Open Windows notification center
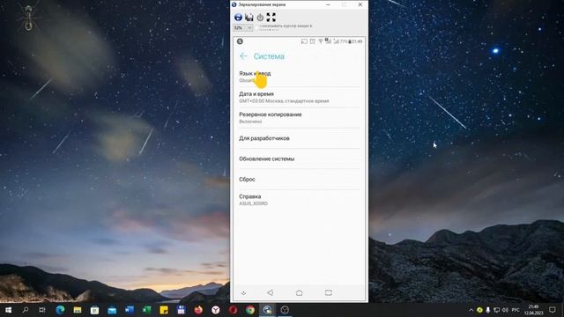The image size is (564, 317). pyautogui.click(x=553, y=310)
